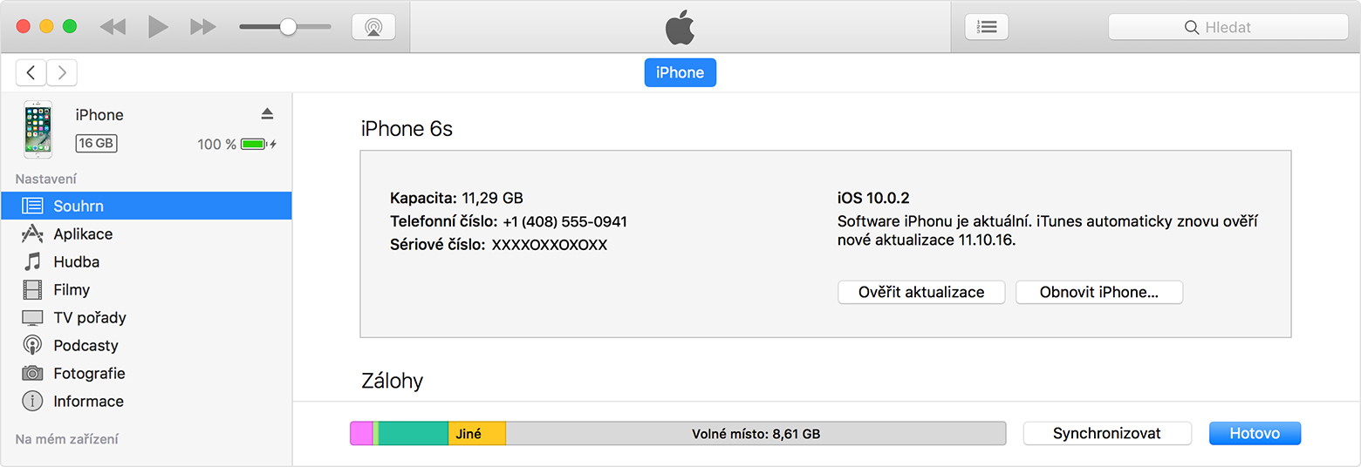Eject the iPhone using eject icon

[x=267, y=114]
